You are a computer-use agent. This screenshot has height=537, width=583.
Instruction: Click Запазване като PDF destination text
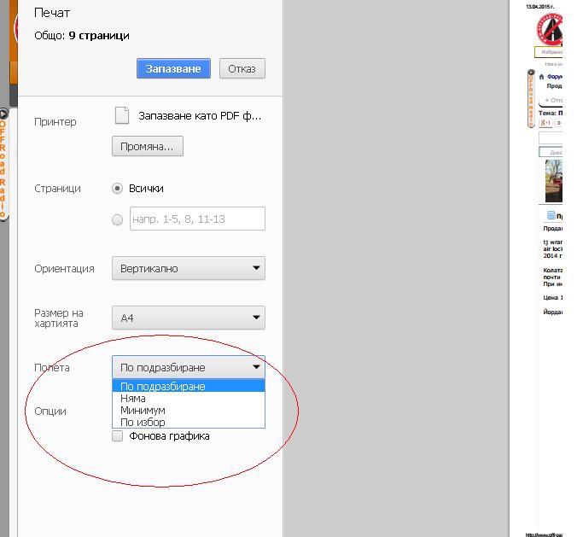pyautogui.click(x=200, y=116)
